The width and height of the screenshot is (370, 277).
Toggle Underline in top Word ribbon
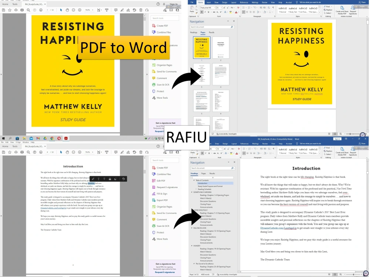click(x=208, y=12)
